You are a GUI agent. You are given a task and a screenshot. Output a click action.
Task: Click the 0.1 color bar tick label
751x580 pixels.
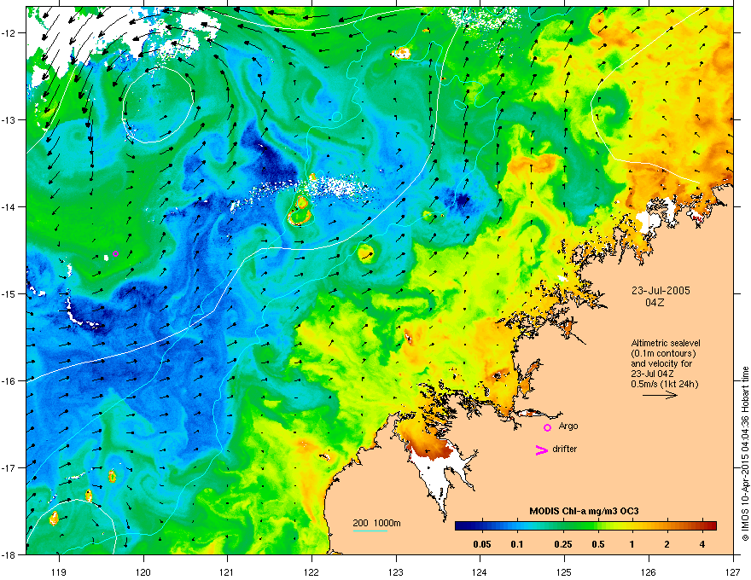(517, 544)
